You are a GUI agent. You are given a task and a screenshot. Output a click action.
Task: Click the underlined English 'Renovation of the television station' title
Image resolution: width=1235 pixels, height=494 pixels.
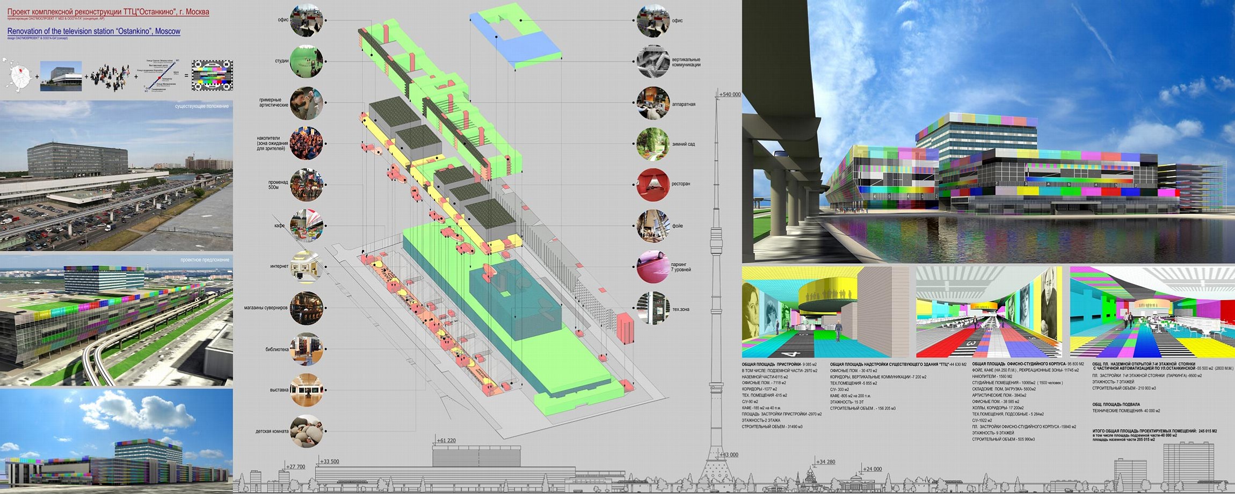(94, 32)
